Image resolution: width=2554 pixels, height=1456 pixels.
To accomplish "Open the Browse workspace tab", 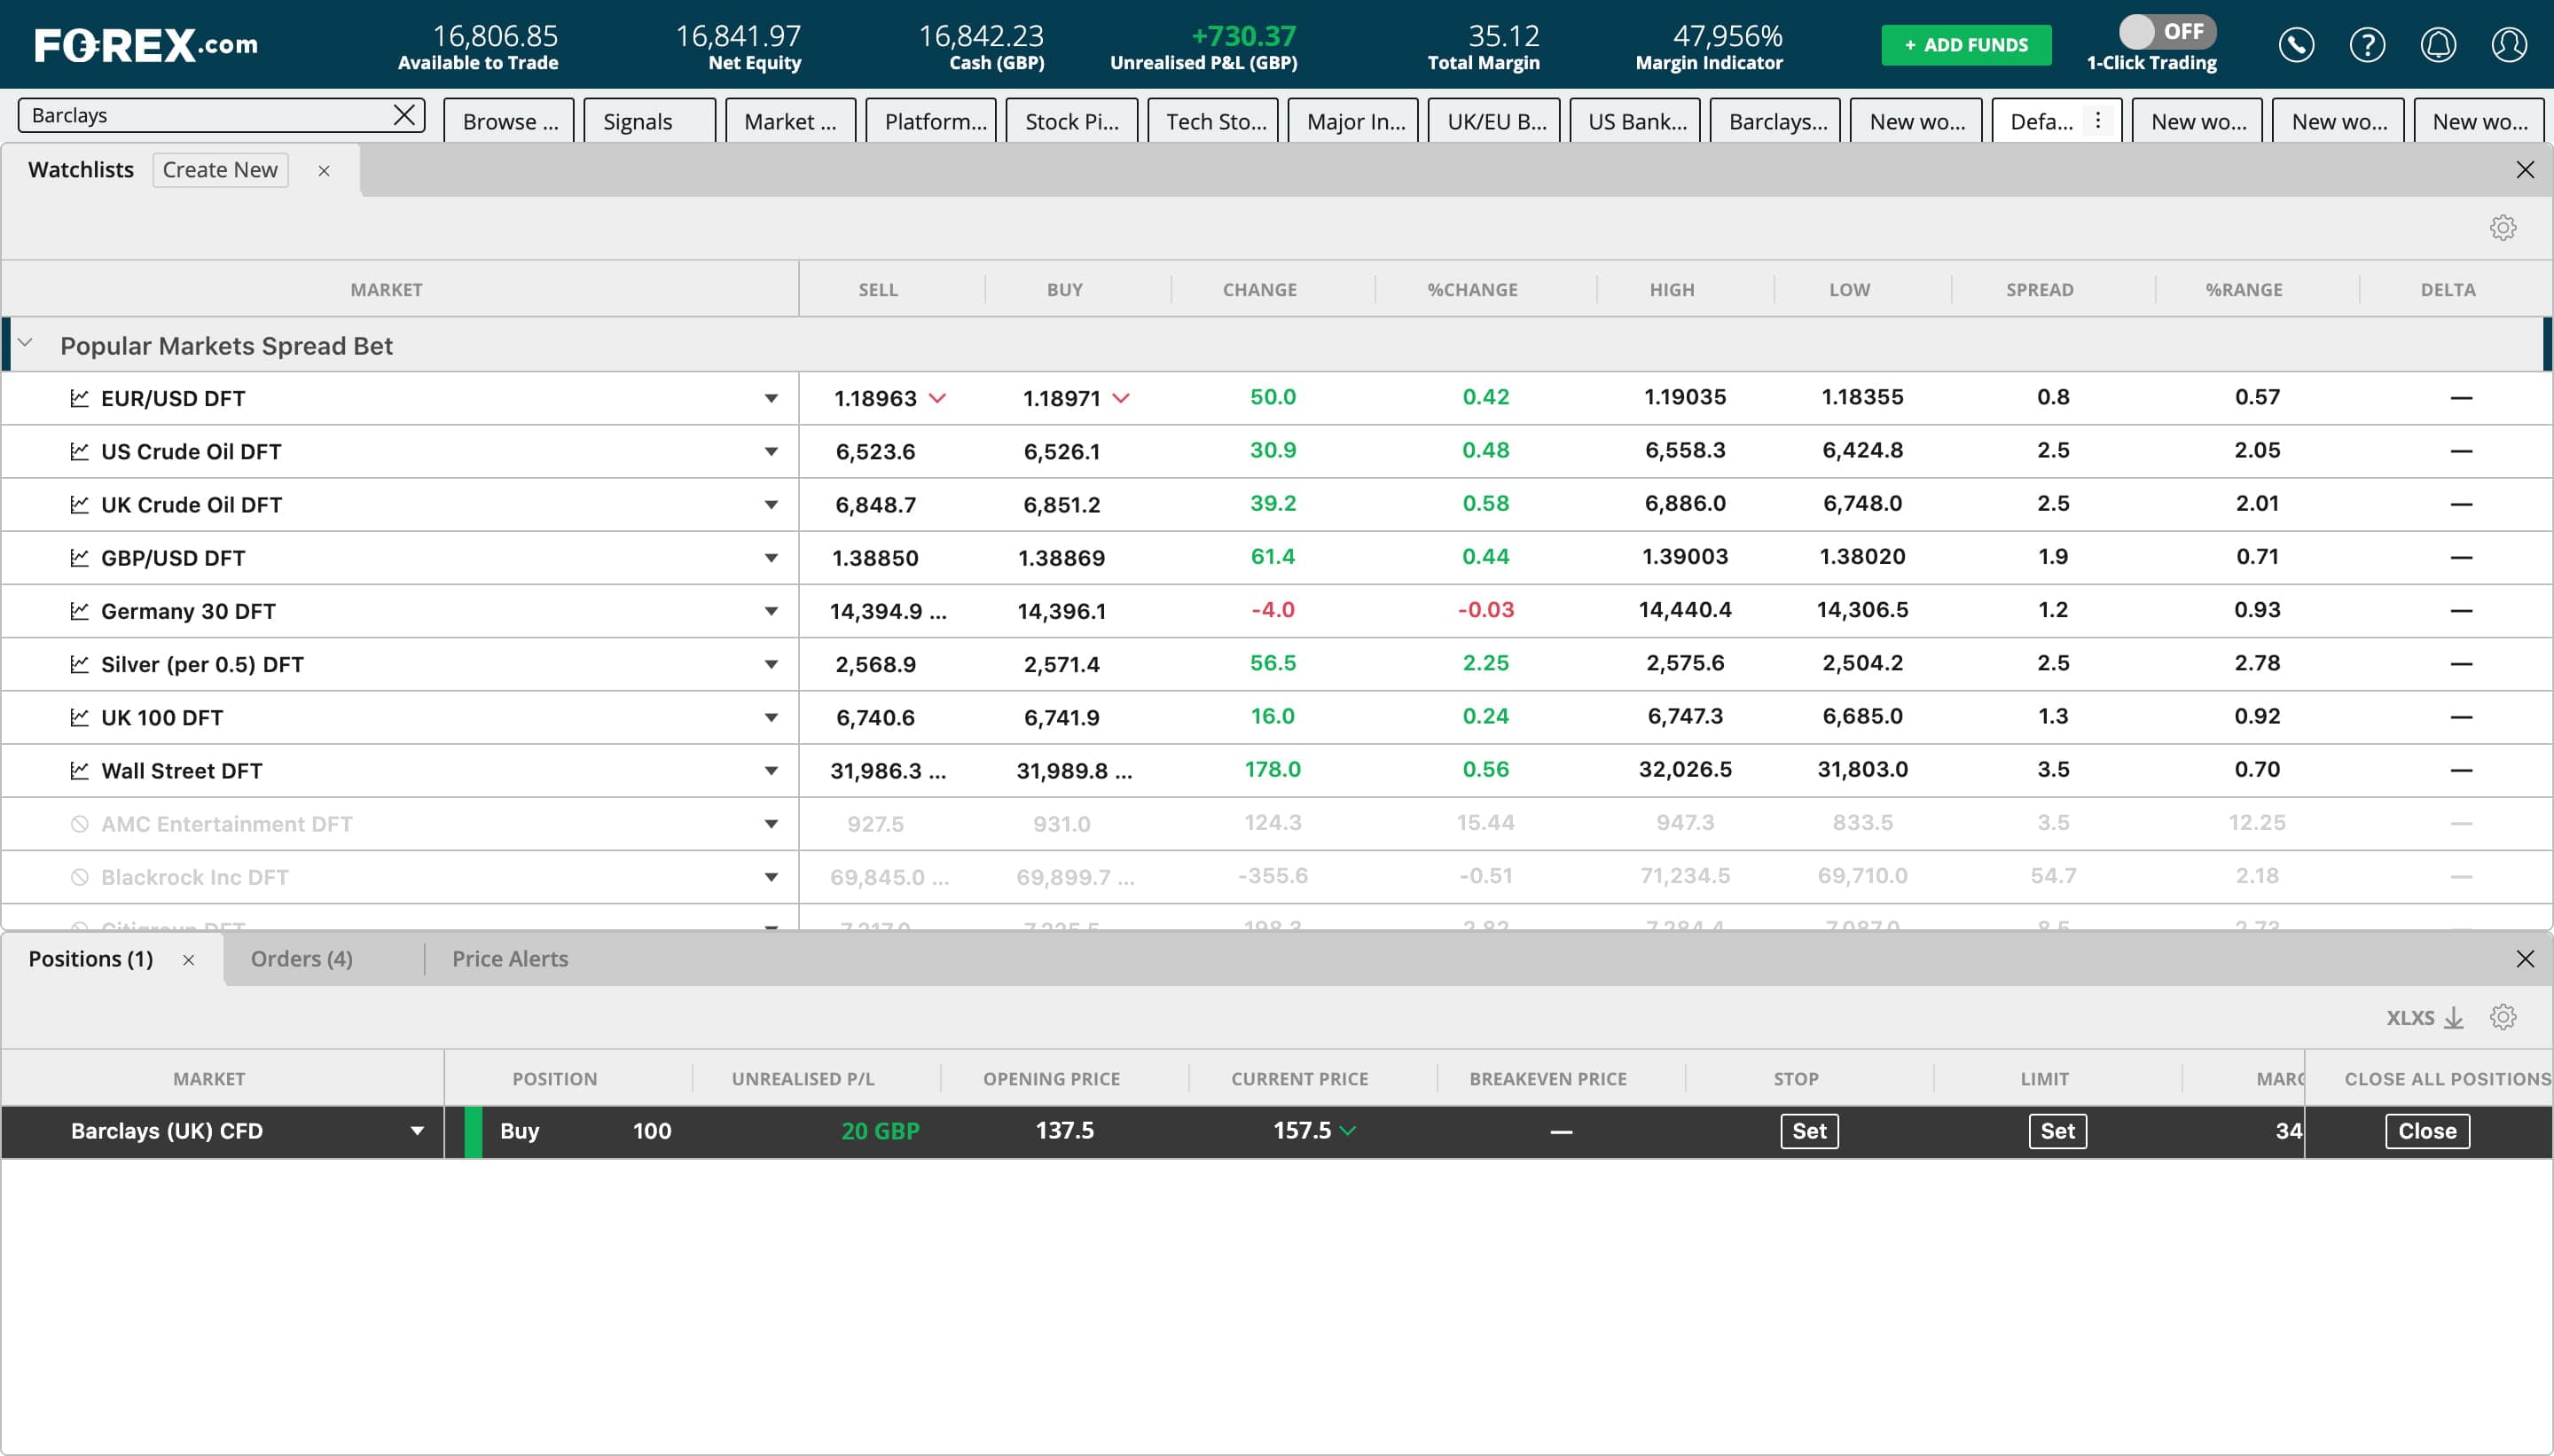I will coord(509,121).
